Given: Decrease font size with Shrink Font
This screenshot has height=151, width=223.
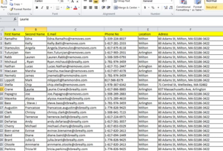Looking at the screenshot, I should [77, 1].
